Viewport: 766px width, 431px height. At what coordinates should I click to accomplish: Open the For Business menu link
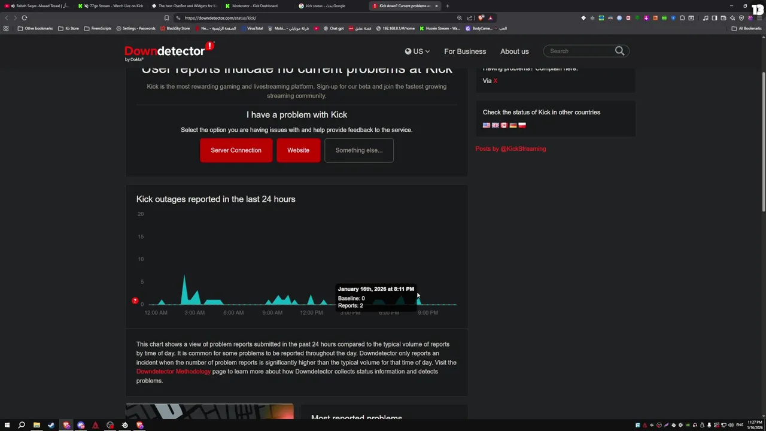465,51
